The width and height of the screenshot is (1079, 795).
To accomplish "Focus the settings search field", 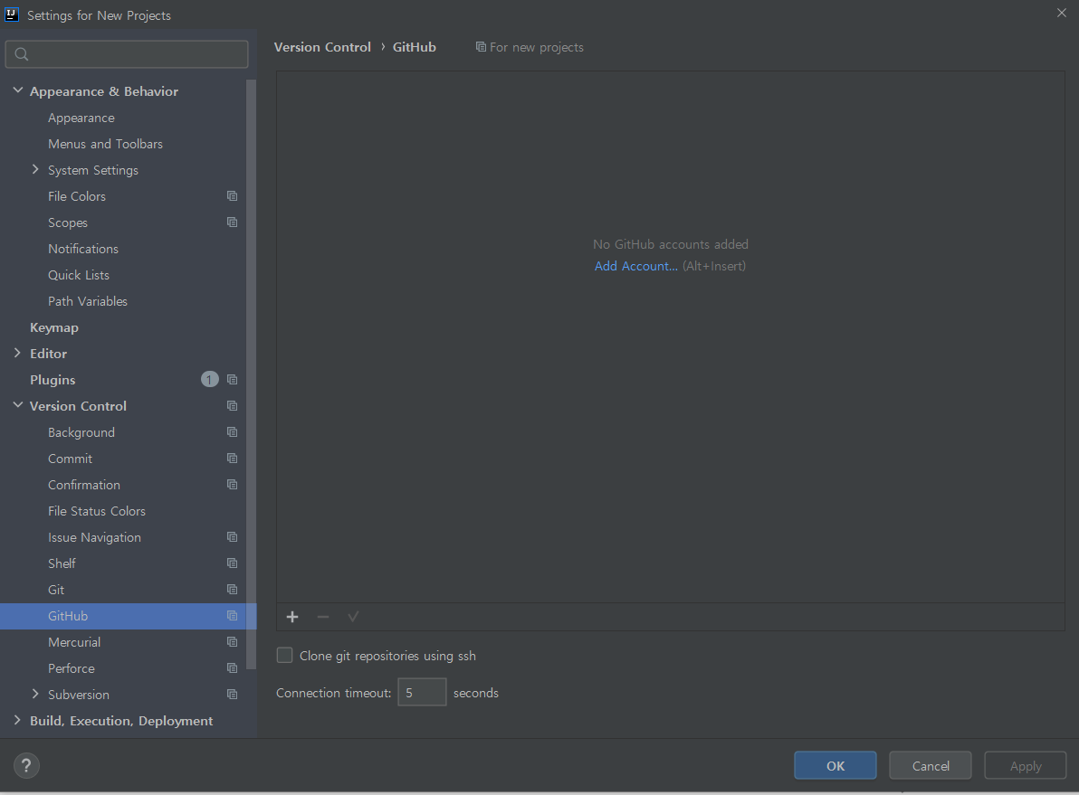I will pyautogui.click(x=127, y=54).
